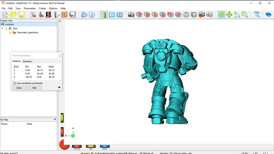274x154 pixels.
Task: Click the Load Vector file icon
Action: 33,15
